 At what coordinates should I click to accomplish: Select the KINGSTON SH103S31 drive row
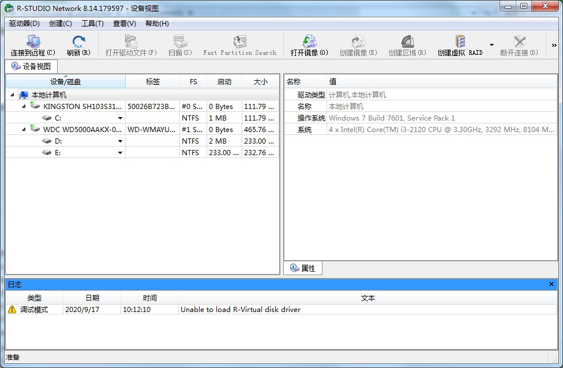pos(142,106)
